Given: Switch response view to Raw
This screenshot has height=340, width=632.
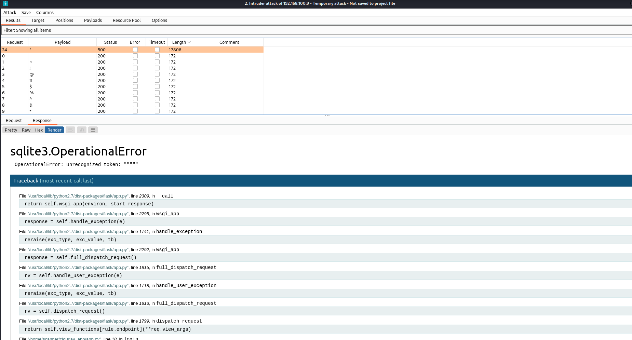Looking at the screenshot, I should pos(26,130).
